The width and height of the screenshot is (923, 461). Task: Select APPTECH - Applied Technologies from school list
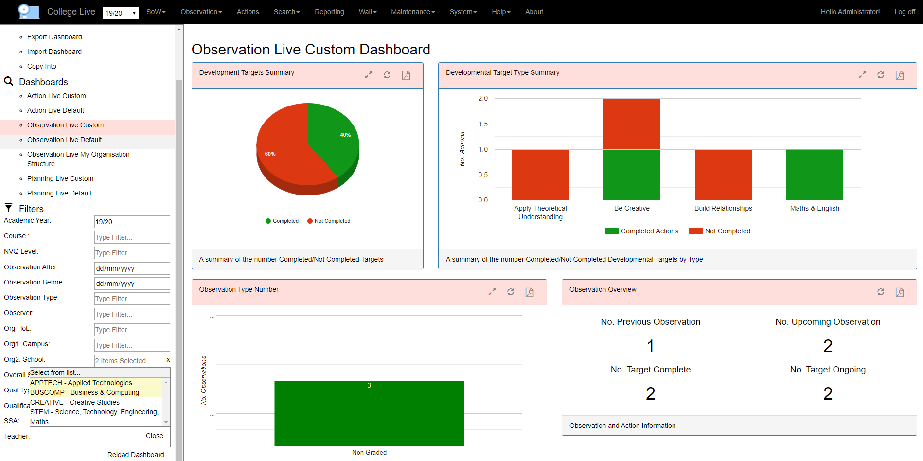pos(80,383)
